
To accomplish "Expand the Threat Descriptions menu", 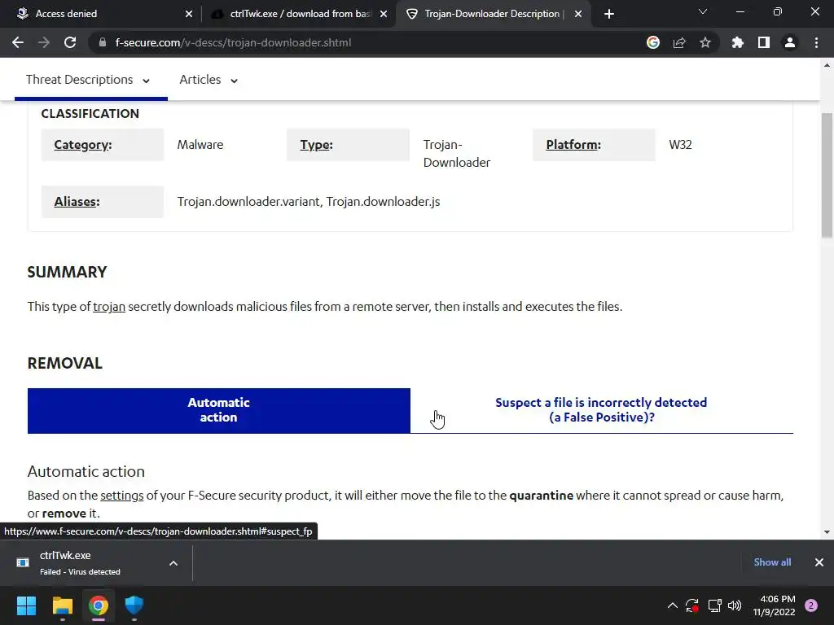I will [x=88, y=80].
